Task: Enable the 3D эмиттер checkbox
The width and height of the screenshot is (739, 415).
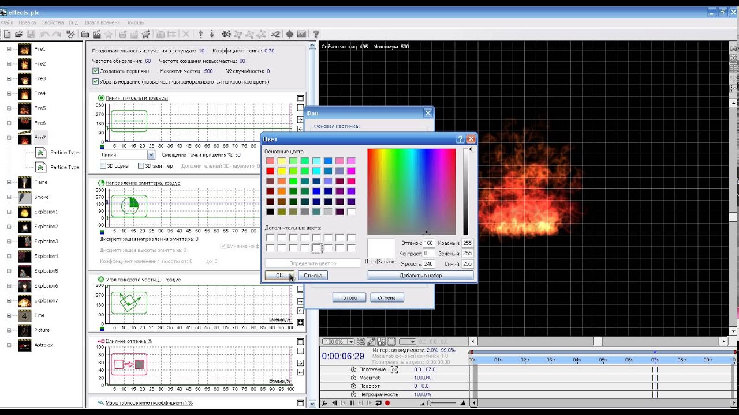Action: [x=141, y=166]
